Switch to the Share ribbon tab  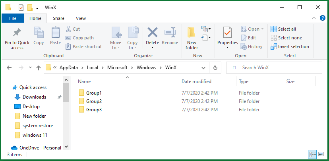(x=58, y=18)
